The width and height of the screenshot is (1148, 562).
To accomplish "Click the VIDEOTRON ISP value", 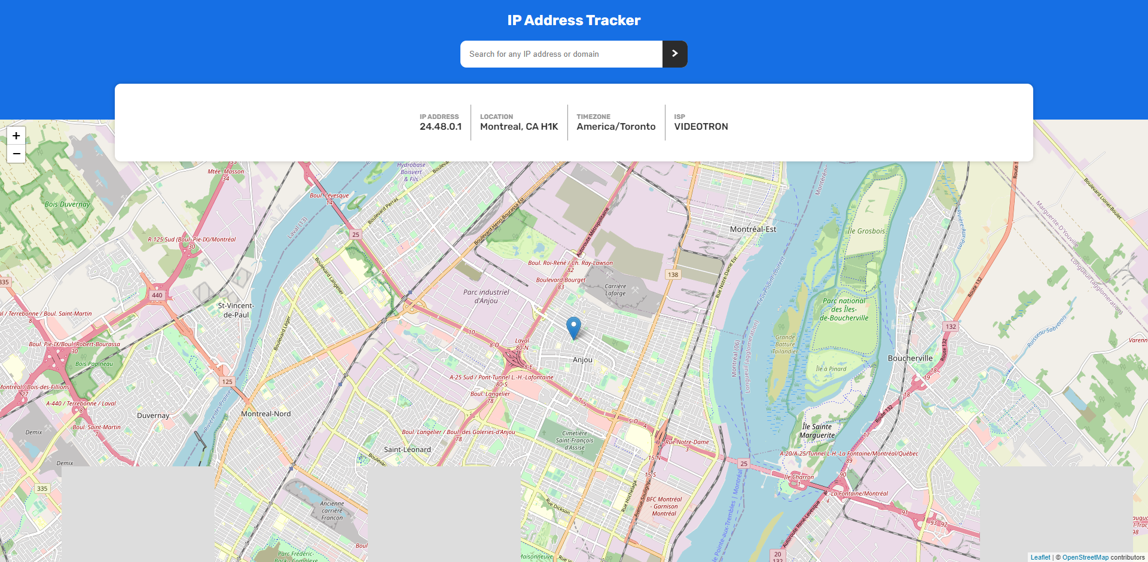I will [701, 127].
